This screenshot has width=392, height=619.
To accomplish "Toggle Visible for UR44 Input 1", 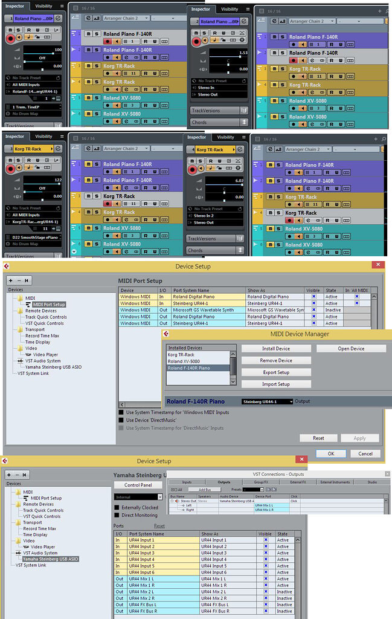I will click(x=266, y=540).
